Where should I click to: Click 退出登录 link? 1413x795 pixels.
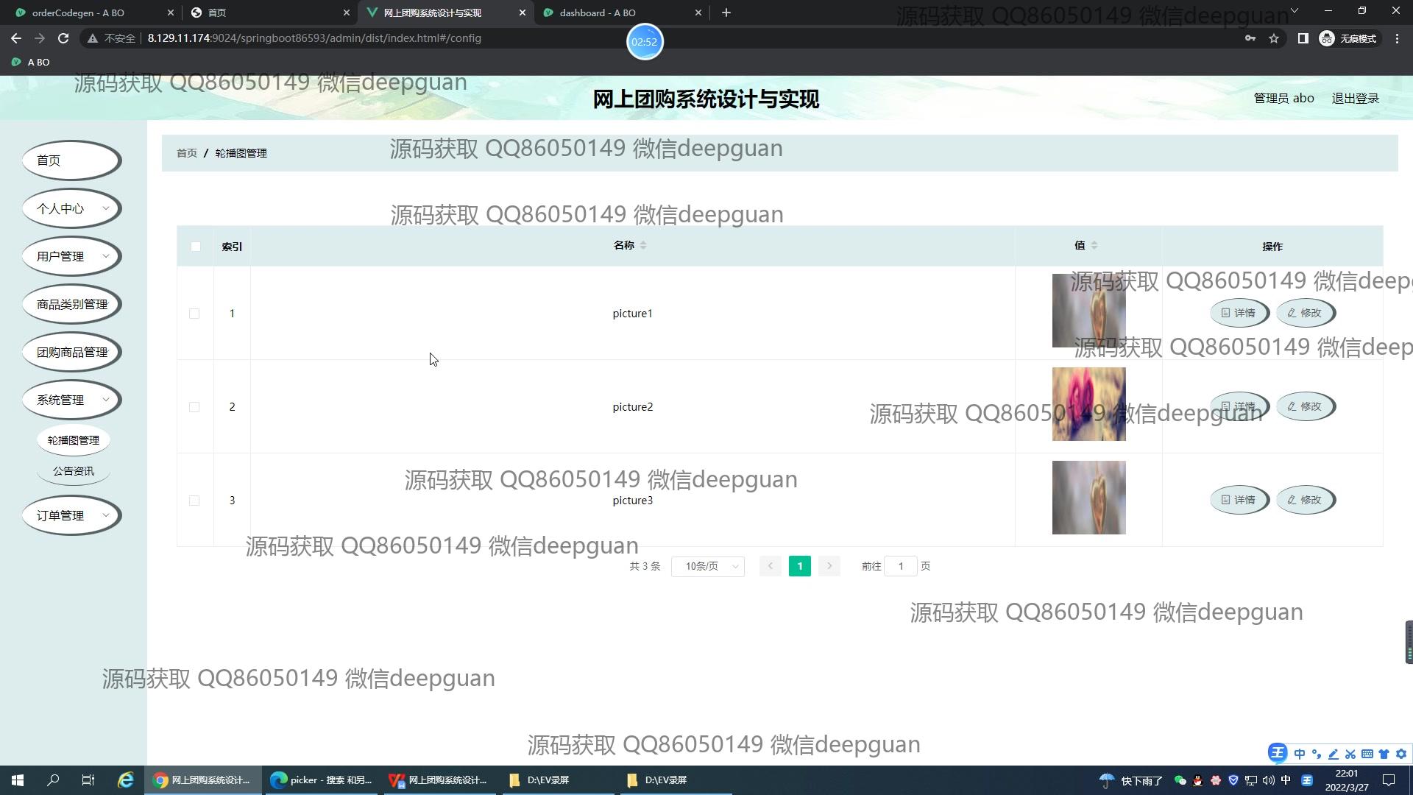tap(1355, 98)
